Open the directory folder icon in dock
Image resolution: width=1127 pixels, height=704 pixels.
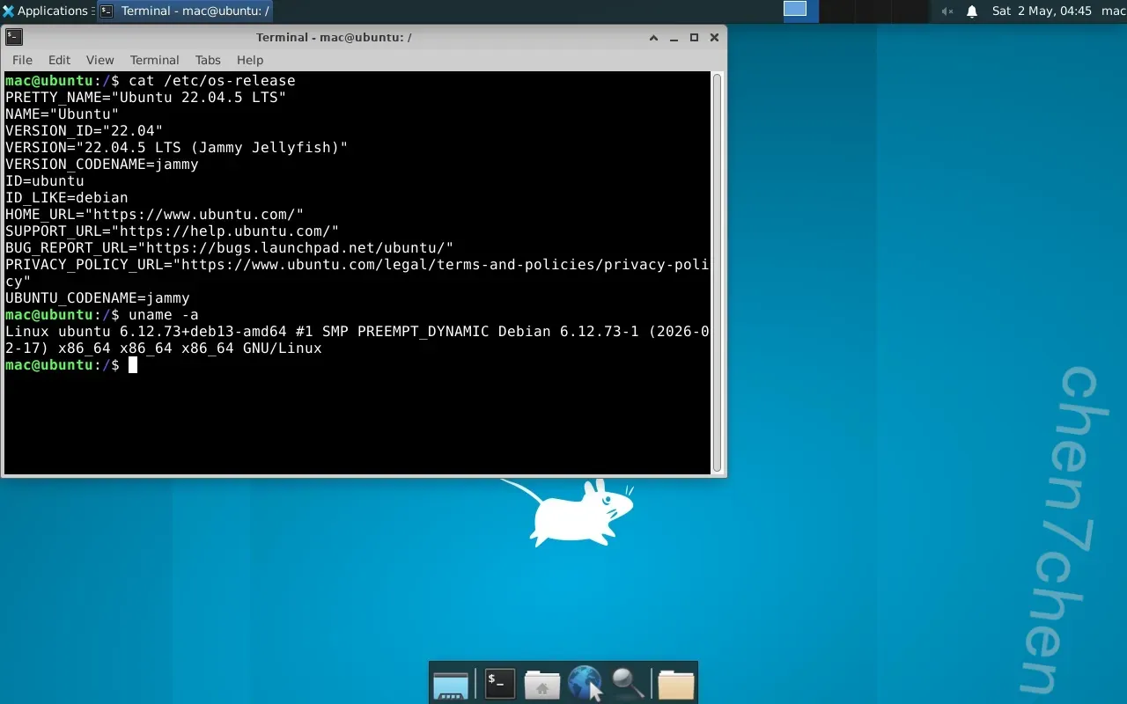(x=675, y=684)
